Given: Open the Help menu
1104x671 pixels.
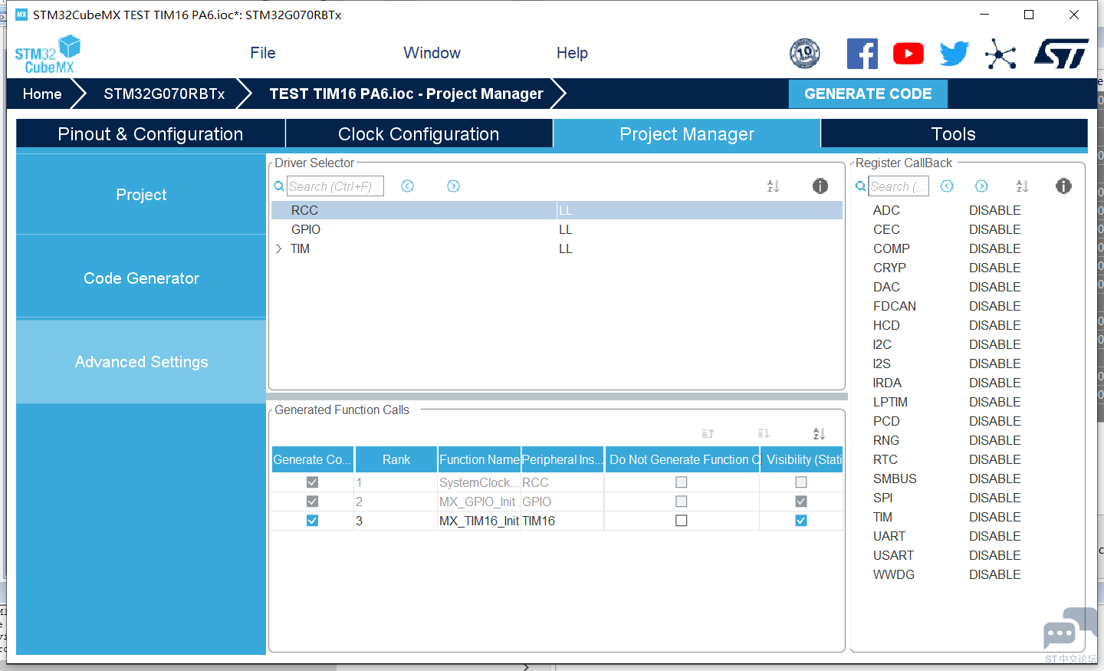Looking at the screenshot, I should click(572, 53).
